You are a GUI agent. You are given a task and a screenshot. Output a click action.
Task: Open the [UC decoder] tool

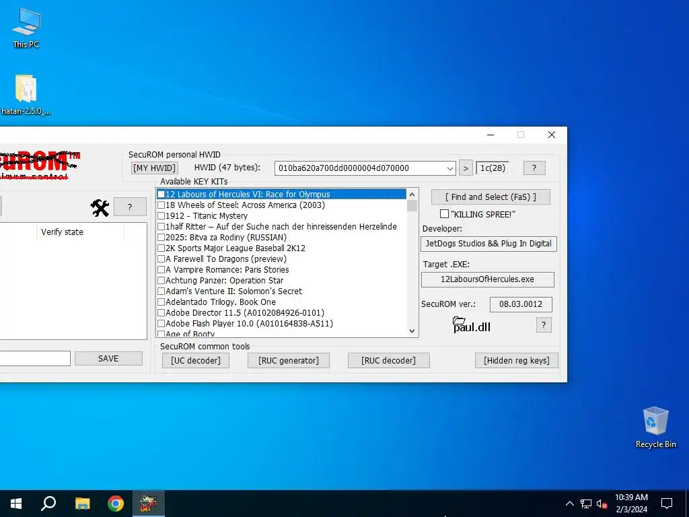196,361
